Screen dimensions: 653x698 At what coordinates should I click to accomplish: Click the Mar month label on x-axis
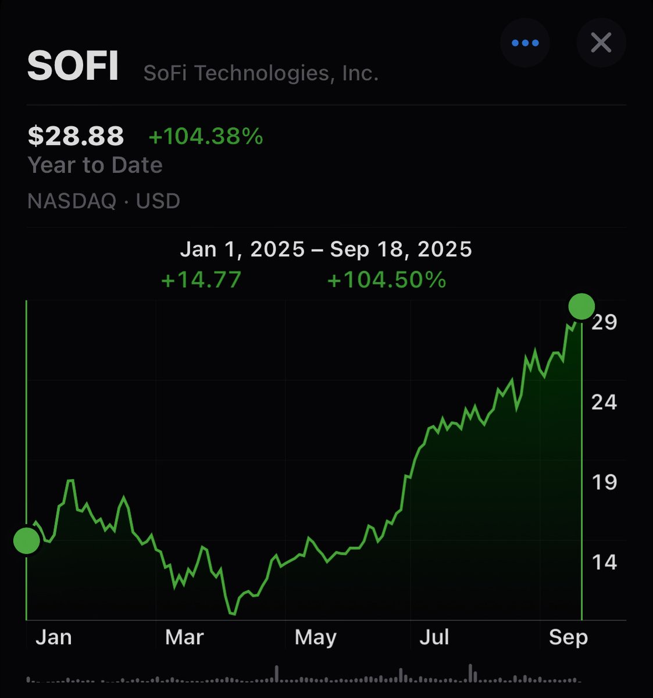point(184,638)
